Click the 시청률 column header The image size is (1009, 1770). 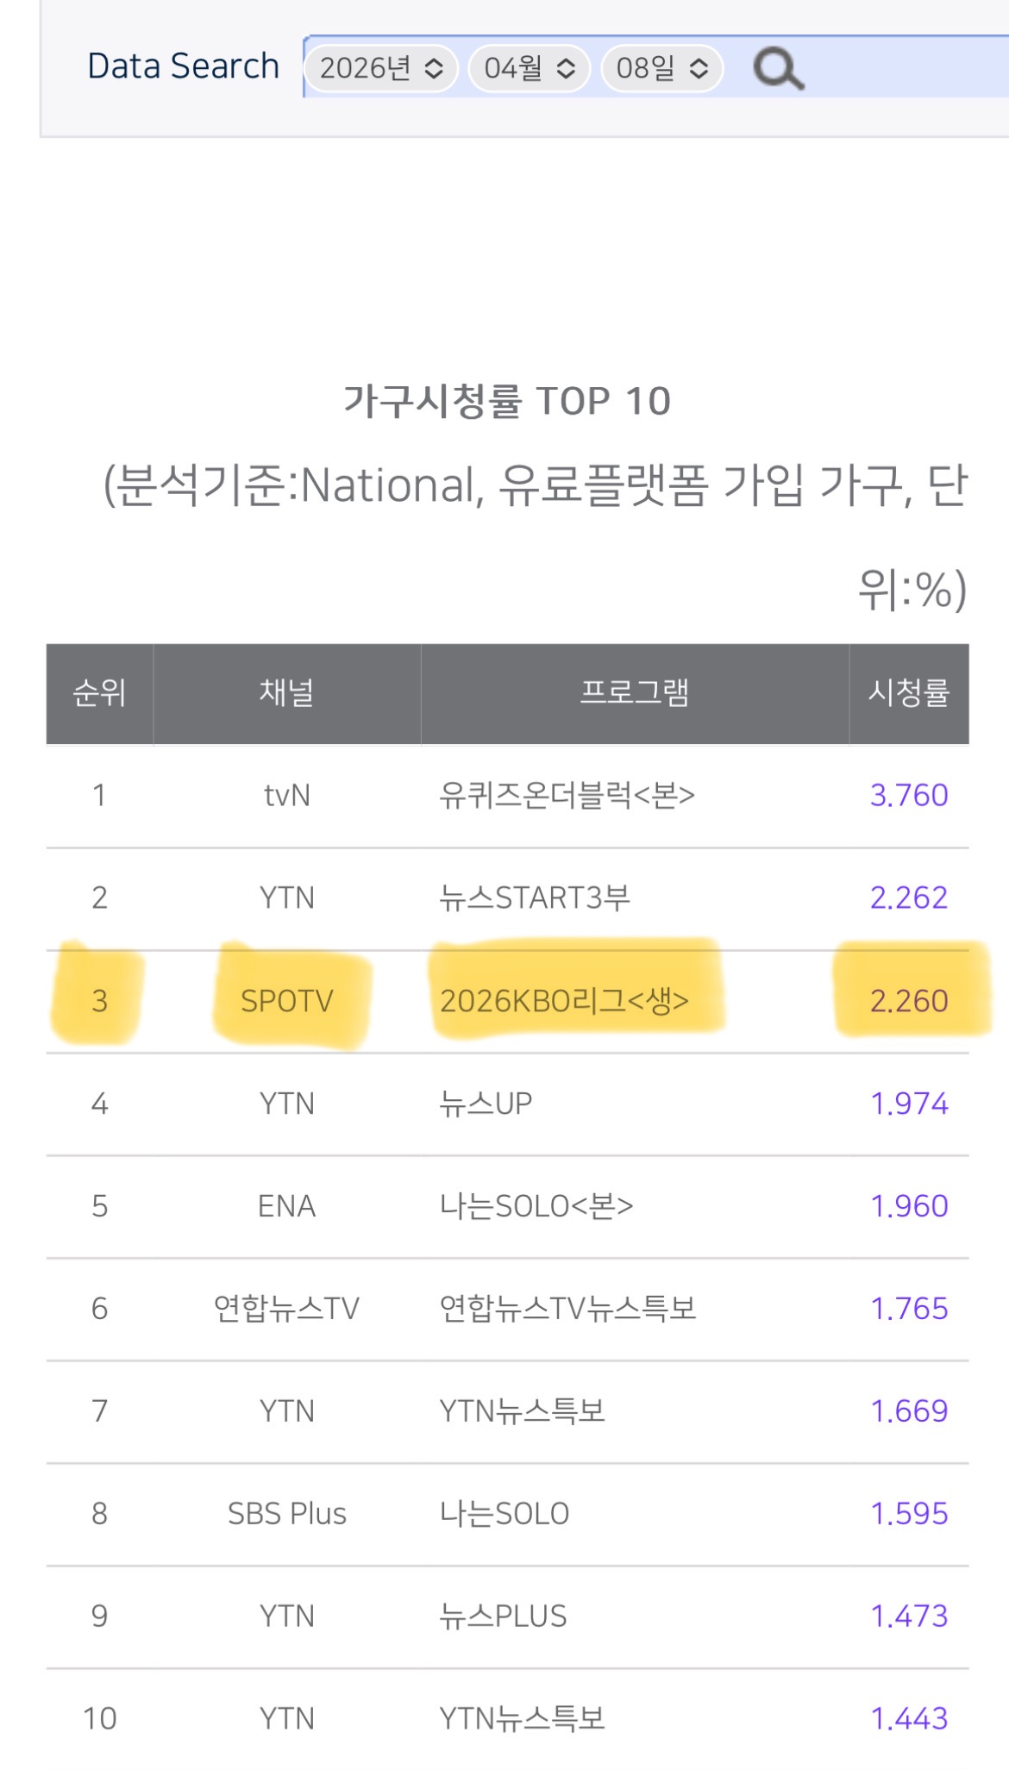coord(909,693)
